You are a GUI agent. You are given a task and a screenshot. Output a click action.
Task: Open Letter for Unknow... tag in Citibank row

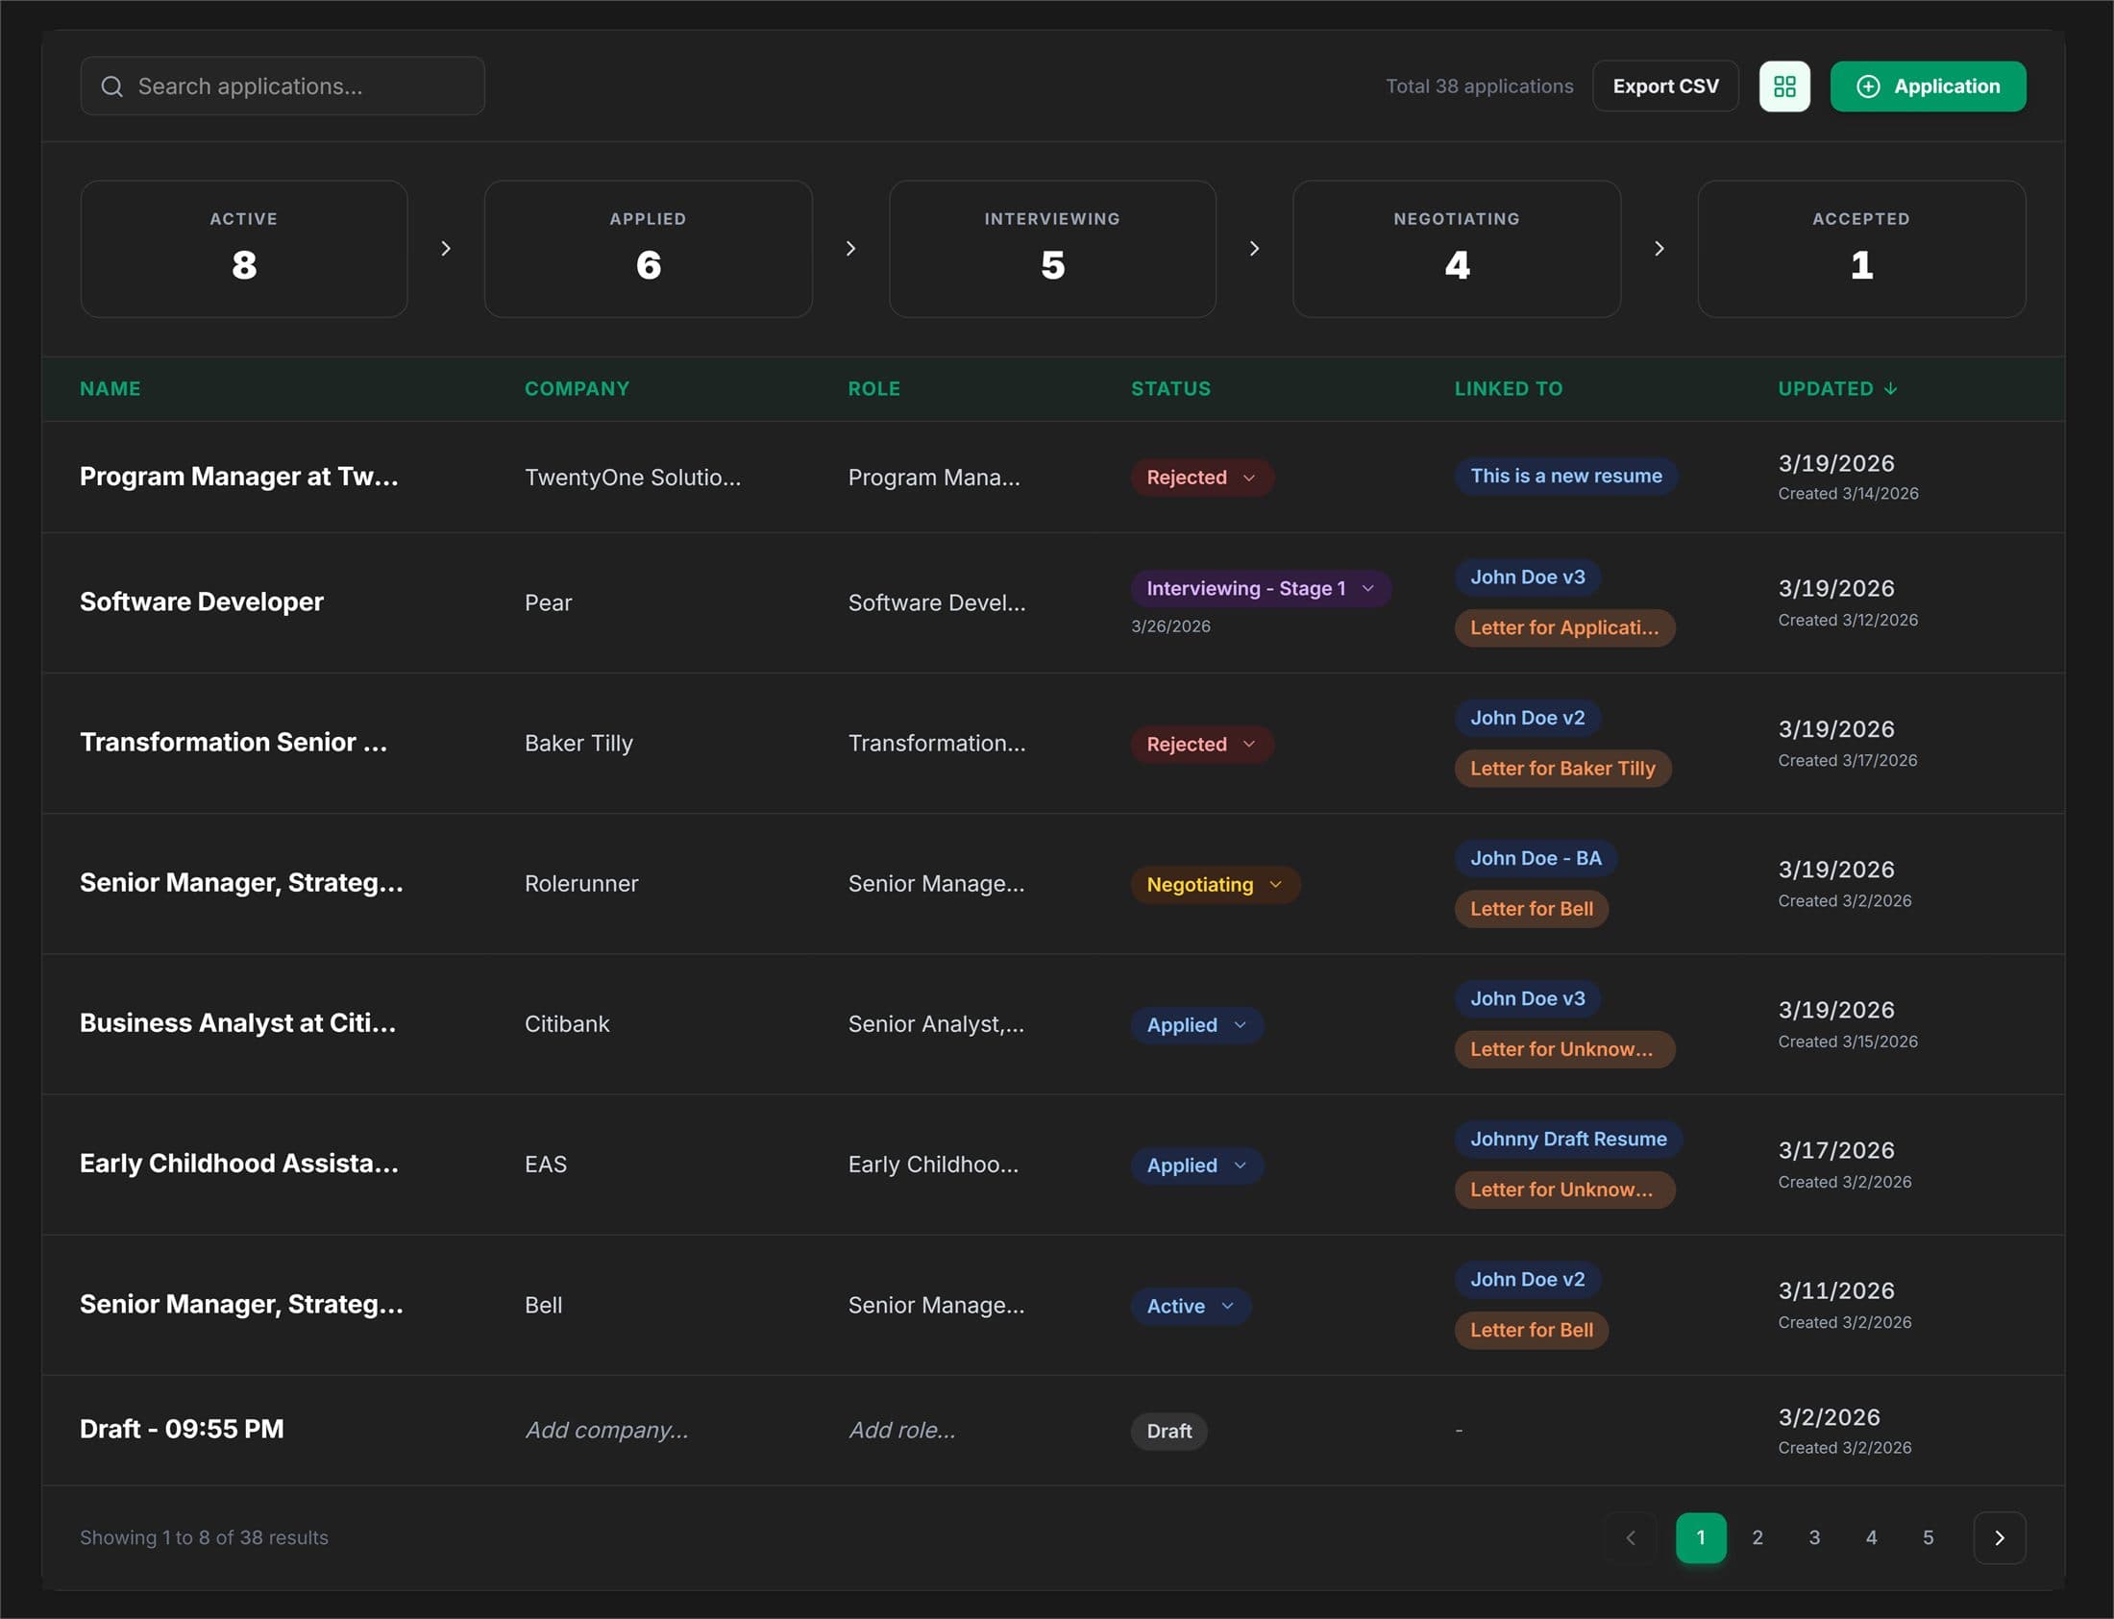point(1563,1049)
